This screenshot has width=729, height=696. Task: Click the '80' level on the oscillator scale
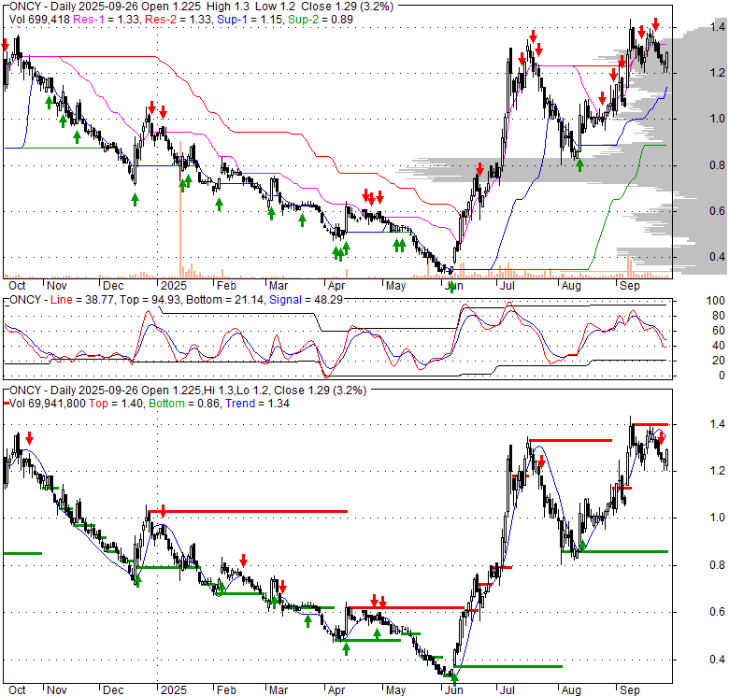coord(719,316)
